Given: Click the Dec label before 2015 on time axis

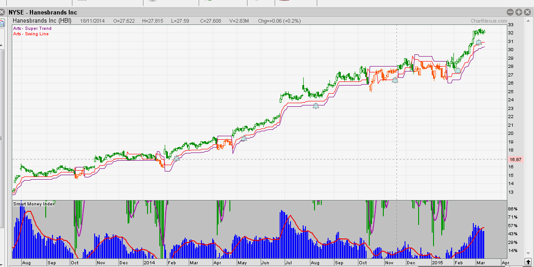Looking at the screenshot, I should click(411, 263).
